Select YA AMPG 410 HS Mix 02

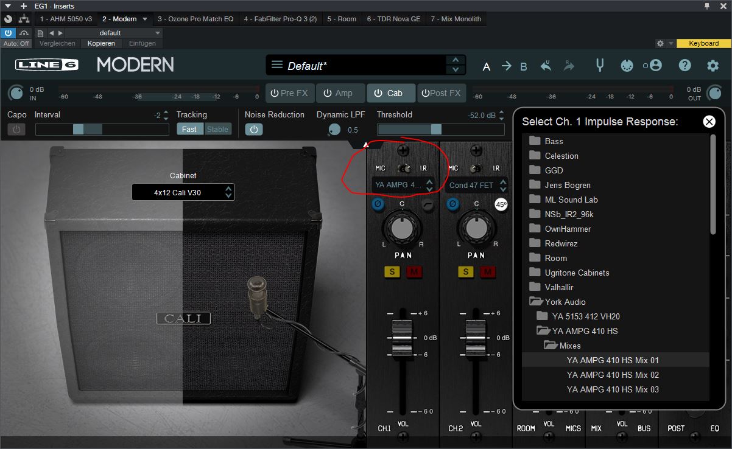613,375
